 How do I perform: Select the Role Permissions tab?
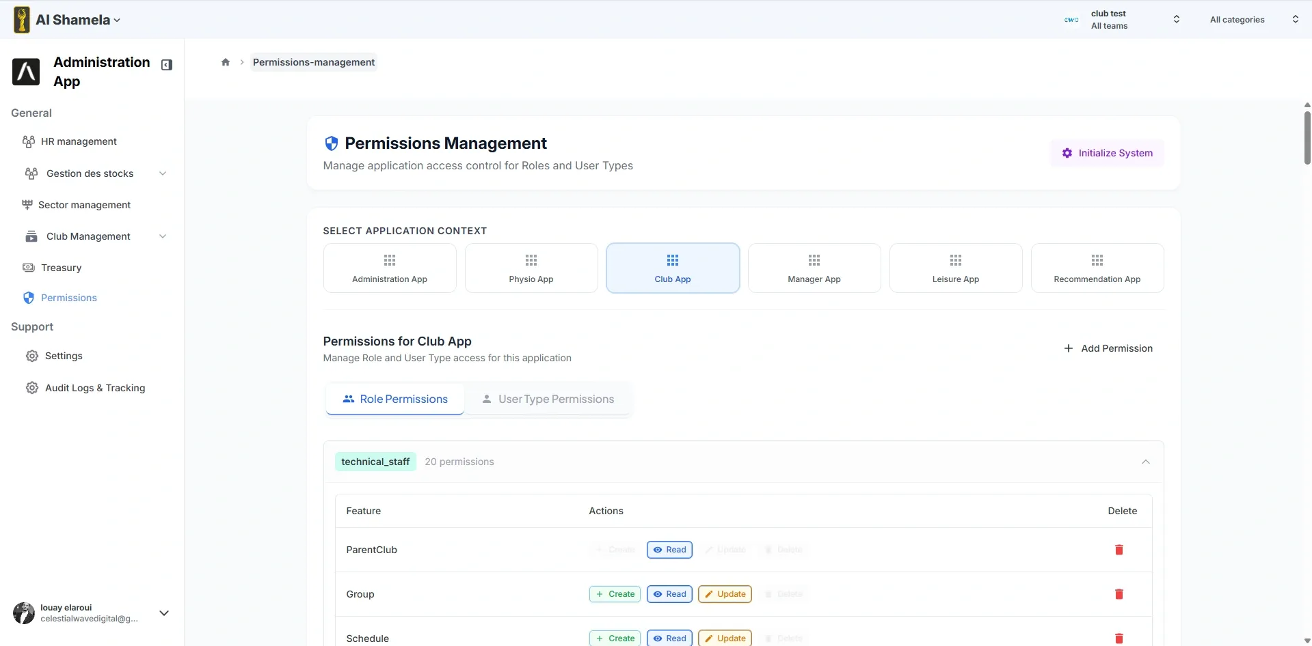(x=395, y=399)
